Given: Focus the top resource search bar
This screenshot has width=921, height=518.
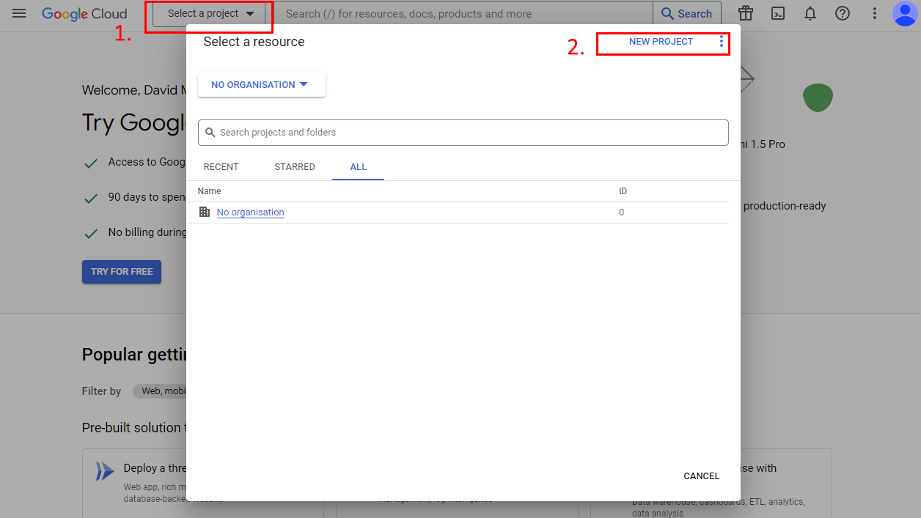Looking at the screenshot, I should (463, 13).
